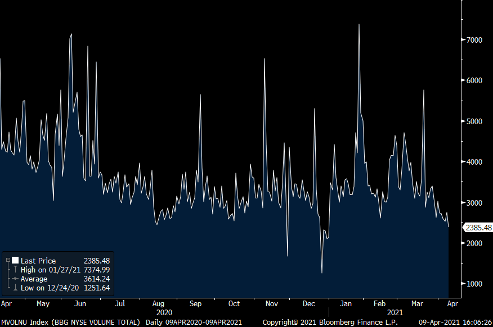
Task: Click the January 2021 volume peak
Action: [358, 25]
